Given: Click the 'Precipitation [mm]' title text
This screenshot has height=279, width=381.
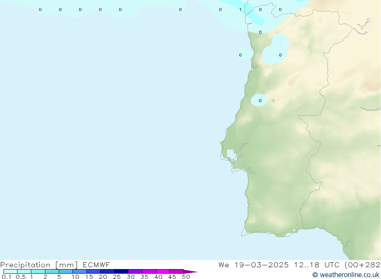Looking at the screenshot, I should 39,265.
